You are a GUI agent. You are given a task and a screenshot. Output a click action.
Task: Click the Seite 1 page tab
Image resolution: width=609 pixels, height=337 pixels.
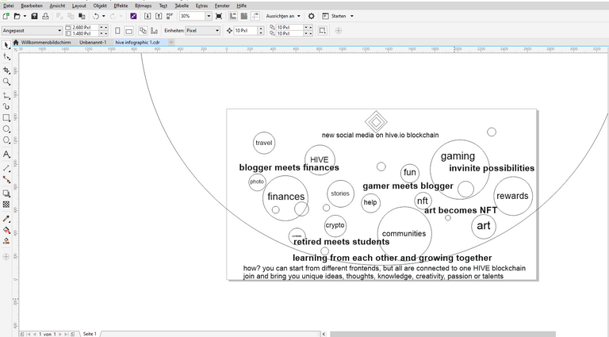point(90,334)
